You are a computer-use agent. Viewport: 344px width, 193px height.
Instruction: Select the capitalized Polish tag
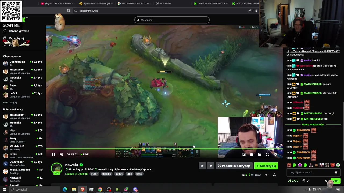pos(94,174)
